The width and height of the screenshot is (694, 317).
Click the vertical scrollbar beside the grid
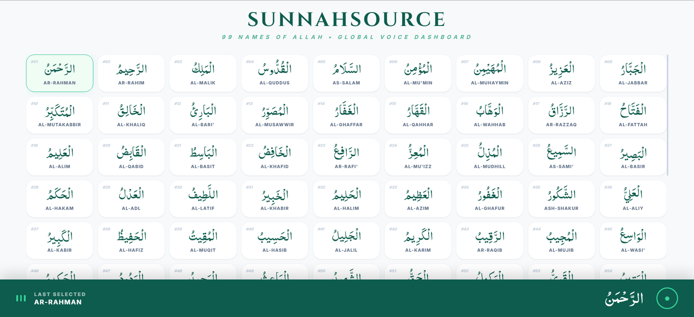668,115
